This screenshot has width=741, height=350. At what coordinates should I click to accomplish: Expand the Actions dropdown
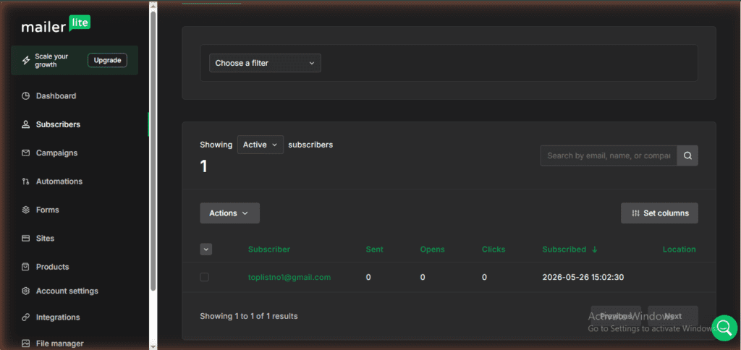coord(229,213)
